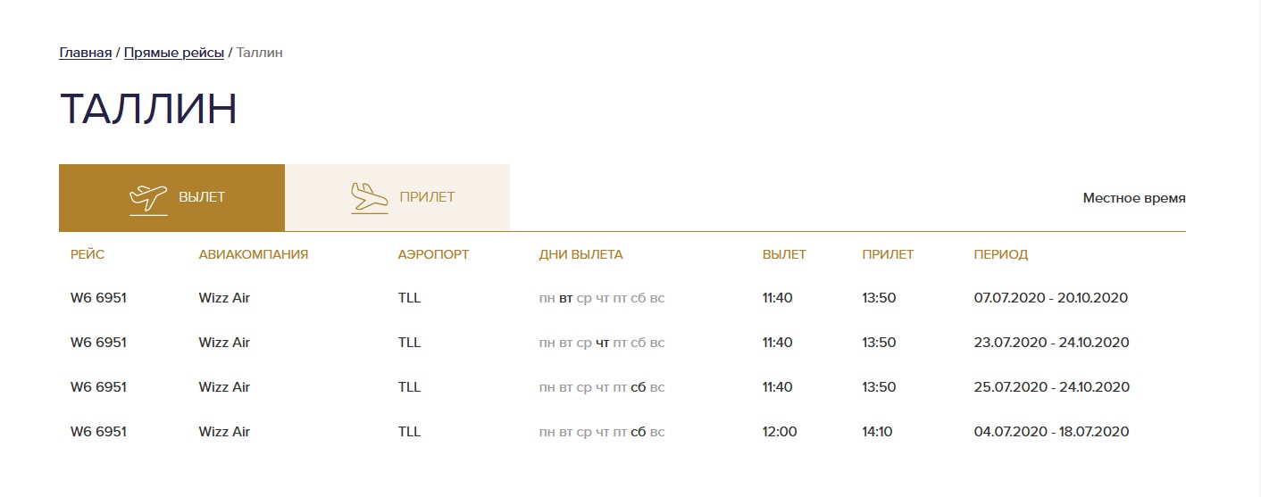The image size is (1261, 497).
Task: Click the ТАЛЛИН page heading
Action: coord(148,110)
